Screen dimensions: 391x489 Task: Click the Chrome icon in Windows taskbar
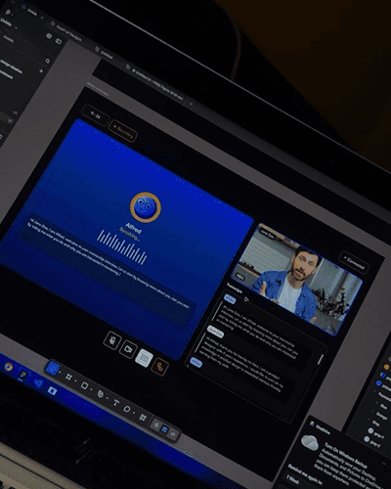click(x=8, y=367)
